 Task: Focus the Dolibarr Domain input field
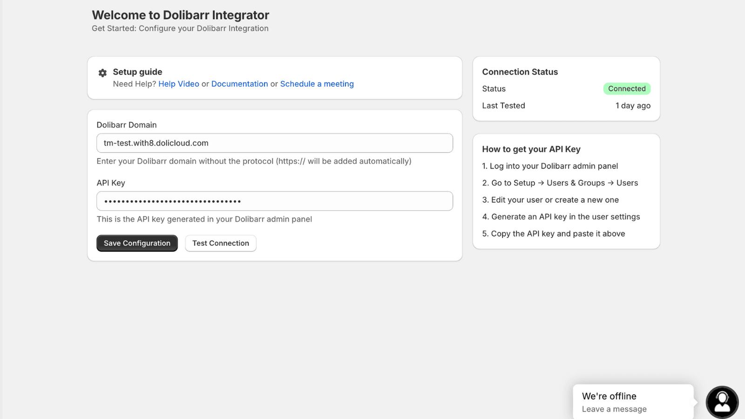point(274,143)
